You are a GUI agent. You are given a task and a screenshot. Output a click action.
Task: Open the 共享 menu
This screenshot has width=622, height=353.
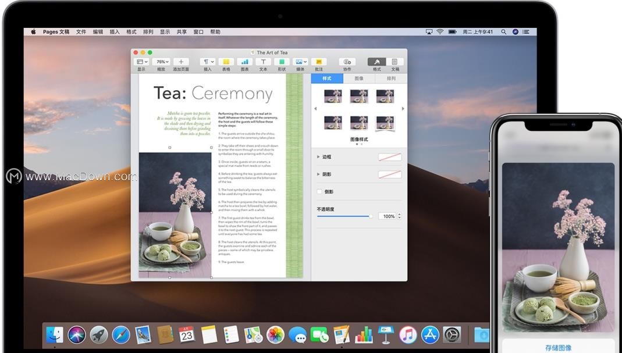[x=182, y=32]
